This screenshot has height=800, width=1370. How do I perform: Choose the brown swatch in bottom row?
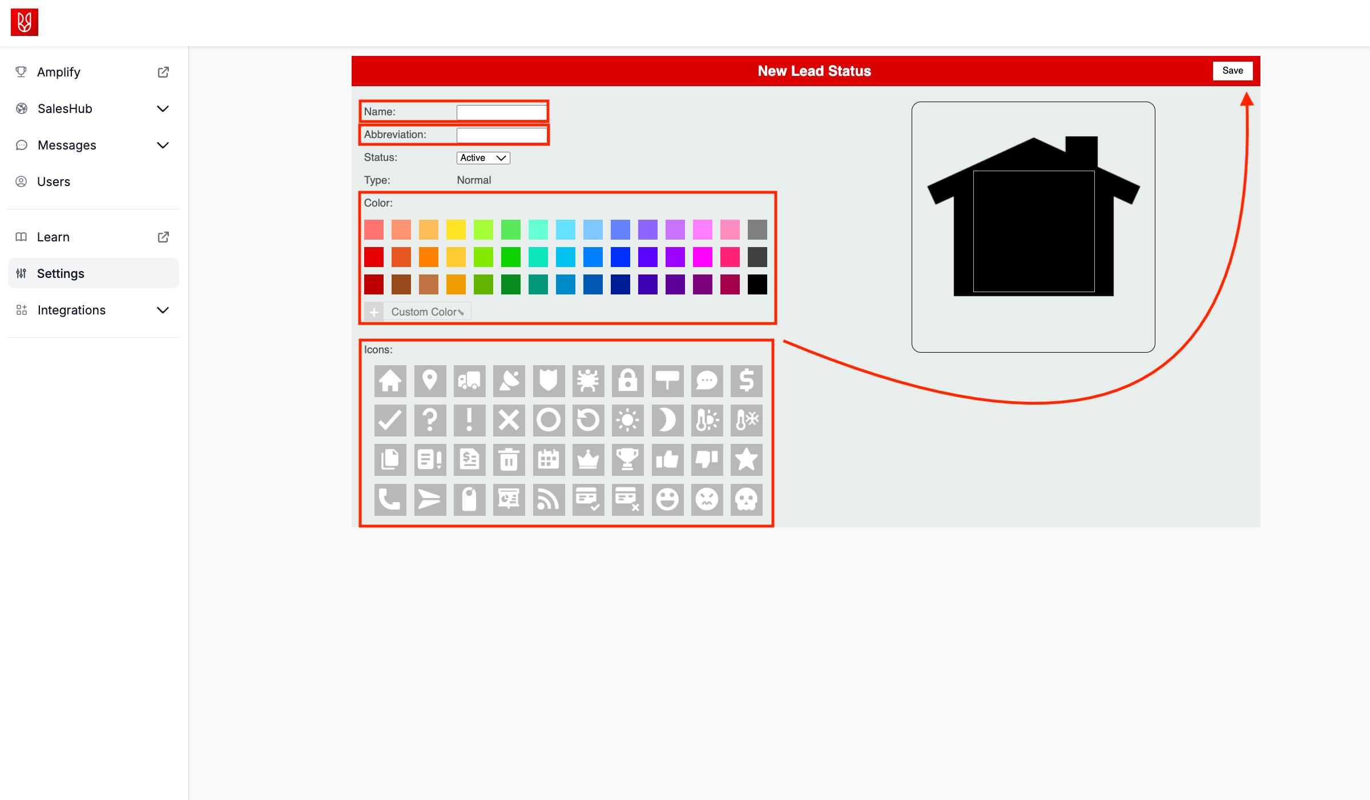pos(401,285)
